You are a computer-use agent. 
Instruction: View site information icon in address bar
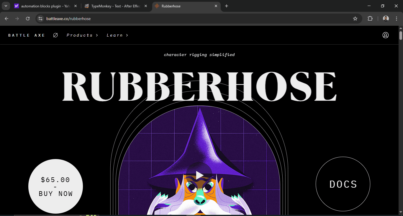click(40, 19)
